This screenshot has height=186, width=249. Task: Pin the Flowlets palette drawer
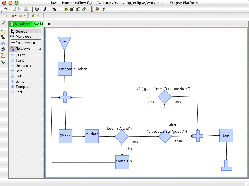(40, 49)
